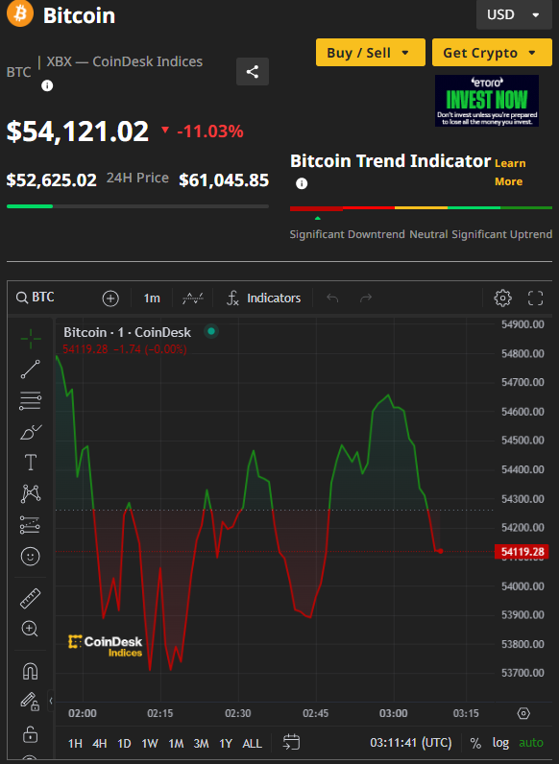This screenshot has height=764, width=559.
Task: Open the chart patterns tool
Action: tap(30, 493)
